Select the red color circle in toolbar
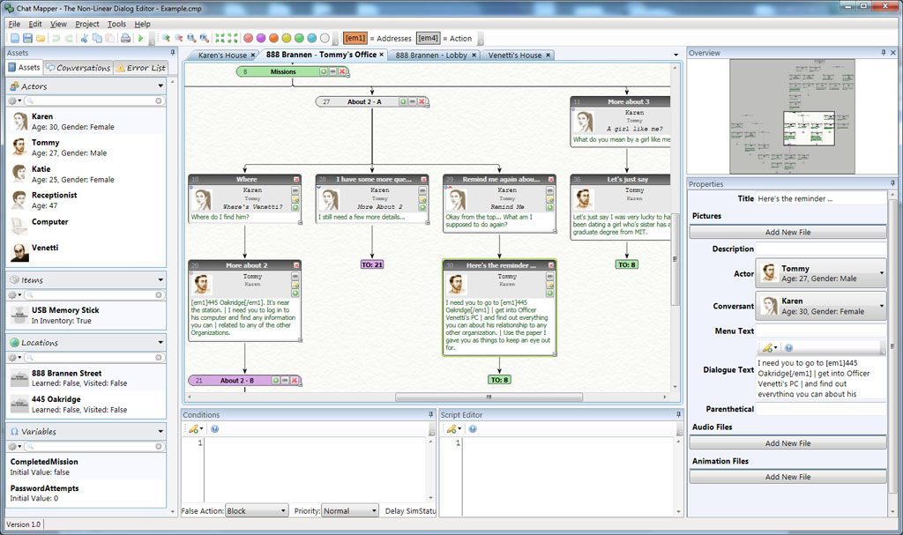Viewport: 903px width, 535px height. point(249,38)
